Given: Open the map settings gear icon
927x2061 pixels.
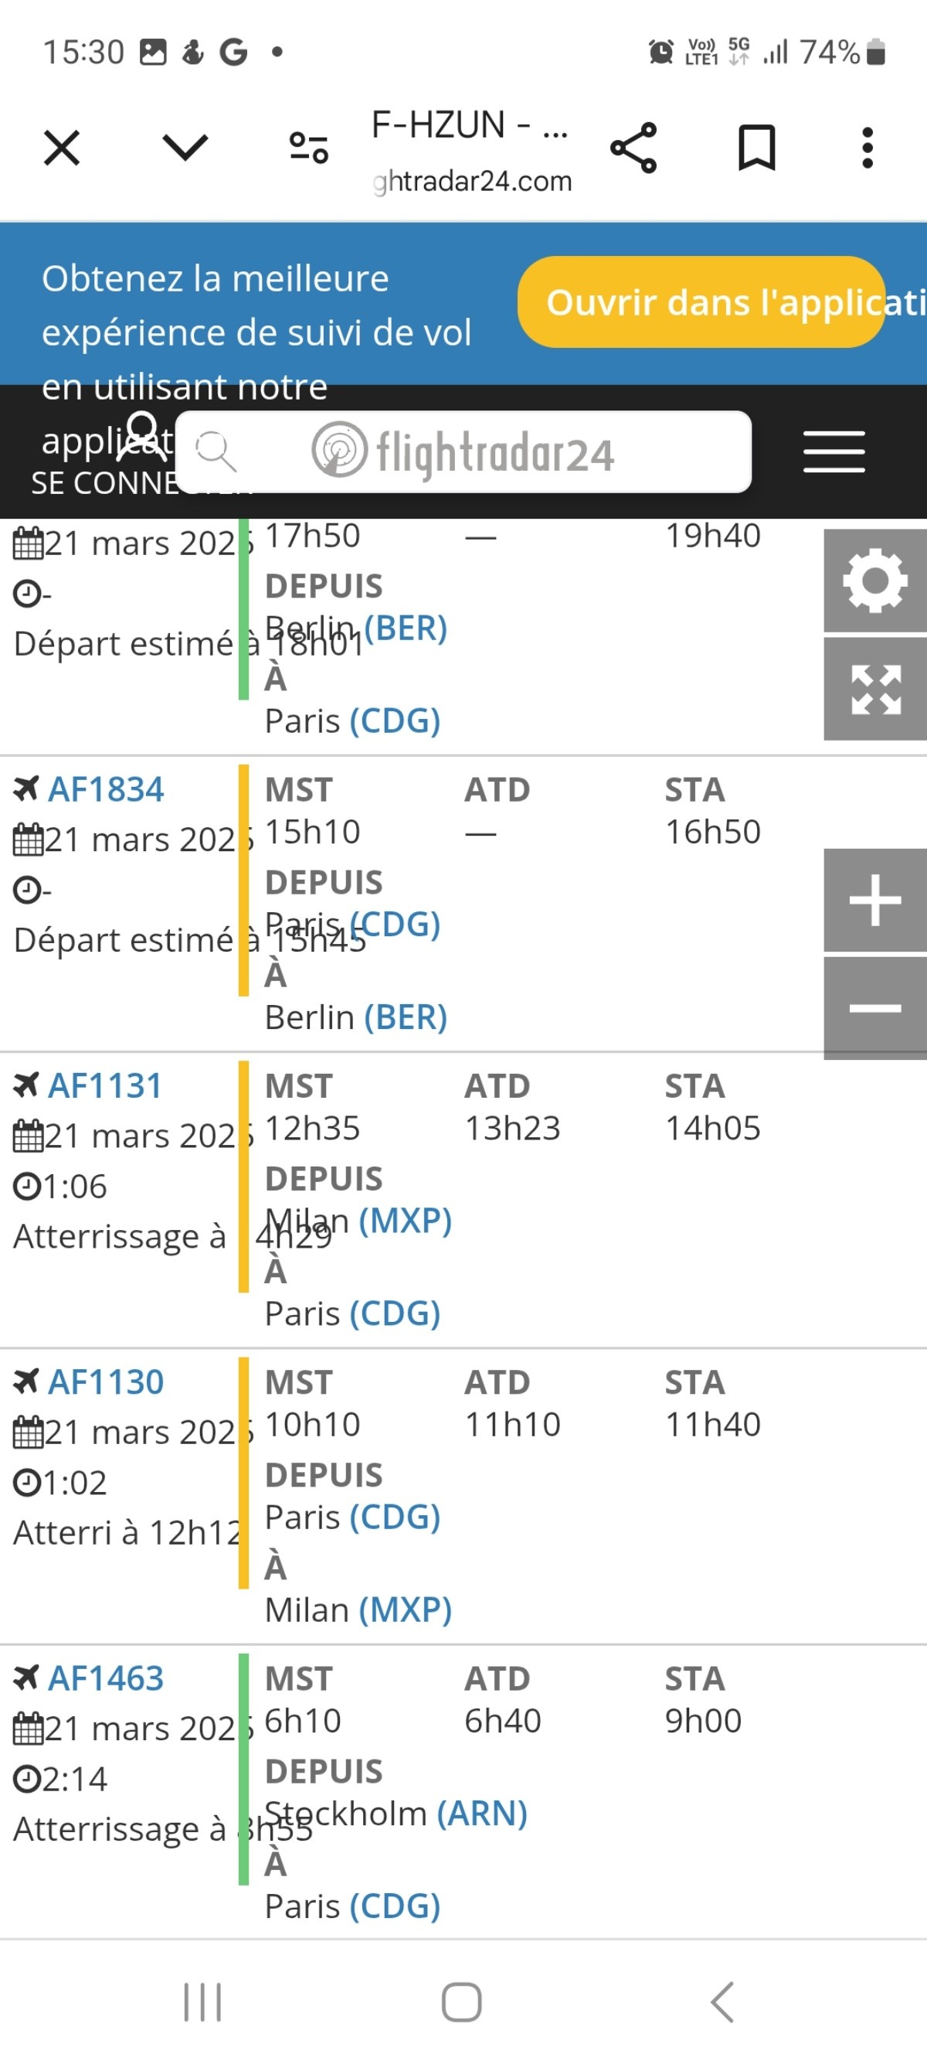Looking at the screenshot, I should click(x=875, y=581).
